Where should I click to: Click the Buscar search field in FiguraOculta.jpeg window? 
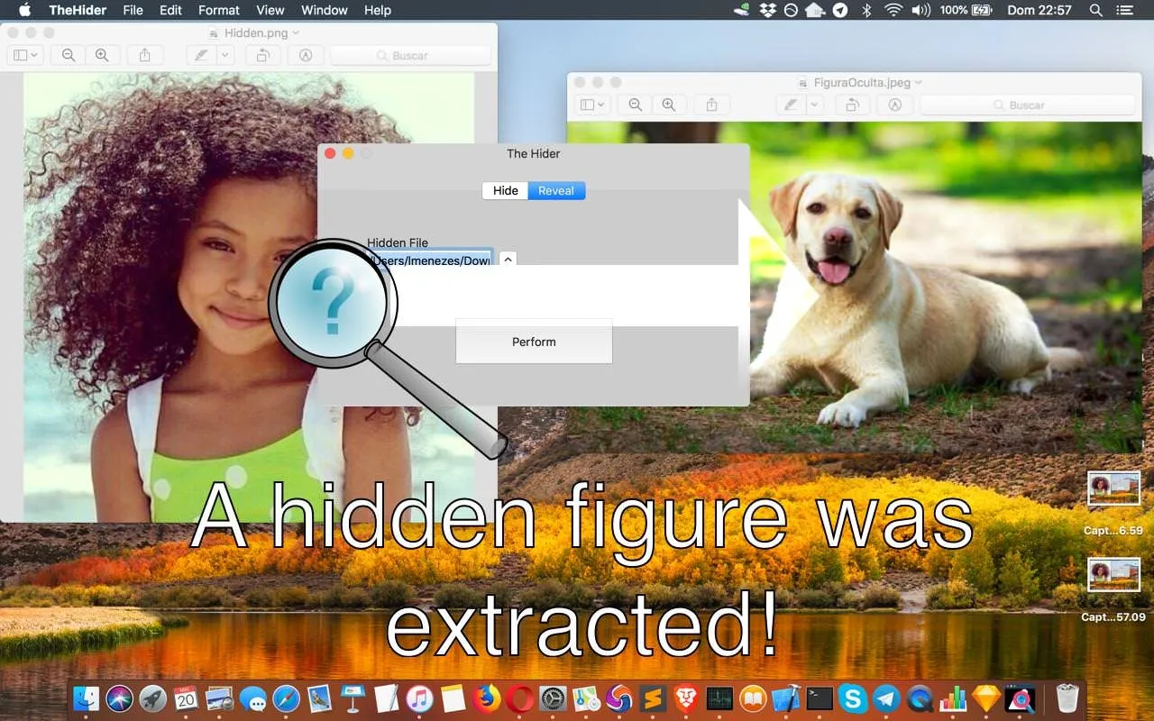[1027, 105]
